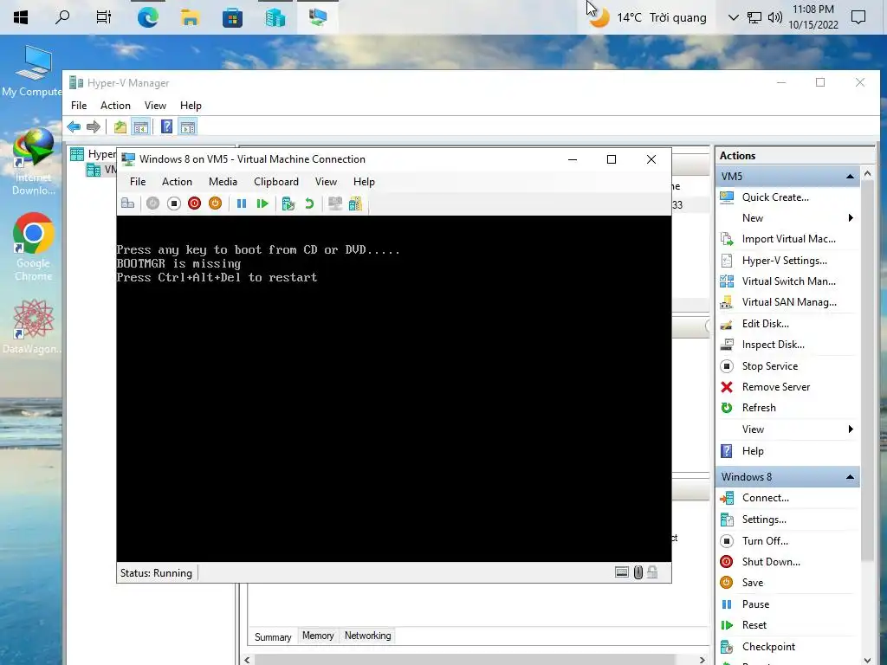The image size is (887, 665).
Task: Reset the VM using green toolbar icon
Action: (x=262, y=203)
